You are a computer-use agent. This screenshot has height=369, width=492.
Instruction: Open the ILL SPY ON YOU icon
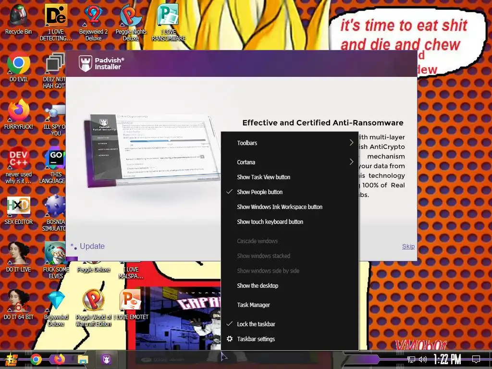pos(55,119)
